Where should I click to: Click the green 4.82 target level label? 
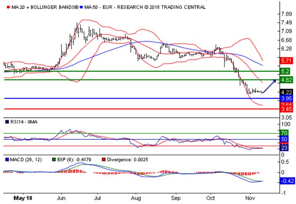coord(286,80)
